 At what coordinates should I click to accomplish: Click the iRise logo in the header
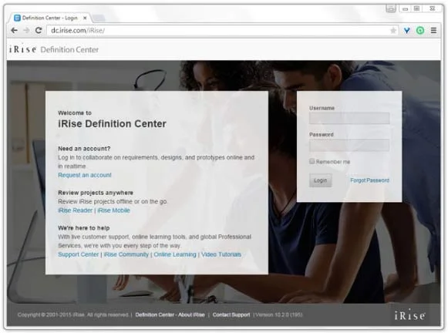(22, 49)
